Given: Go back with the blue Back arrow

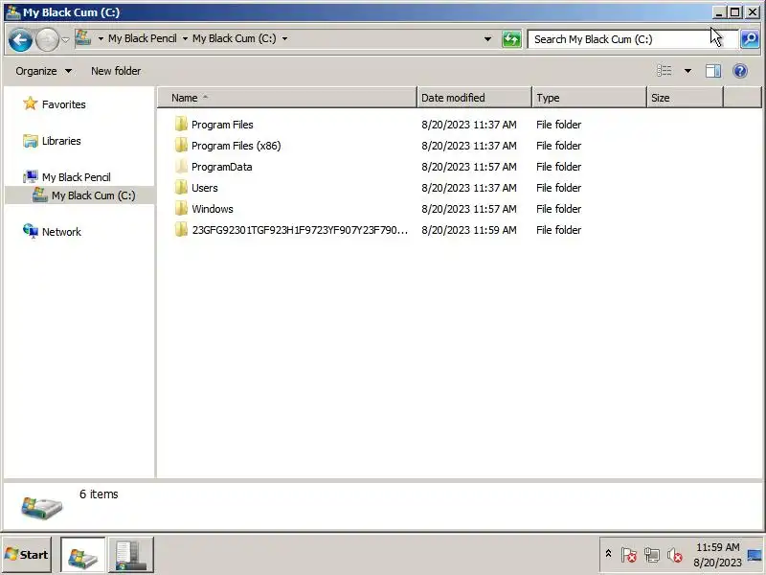Looking at the screenshot, I should tap(20, 39).
